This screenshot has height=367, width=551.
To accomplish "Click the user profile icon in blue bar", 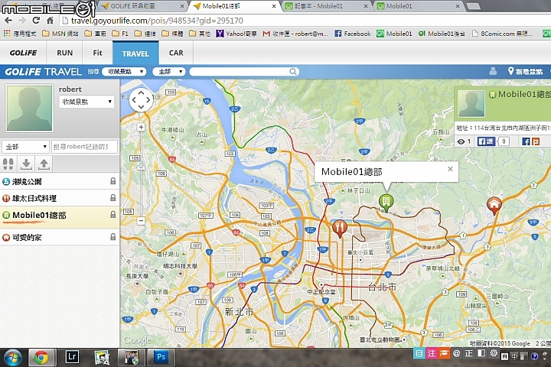I will click(493, 71).
